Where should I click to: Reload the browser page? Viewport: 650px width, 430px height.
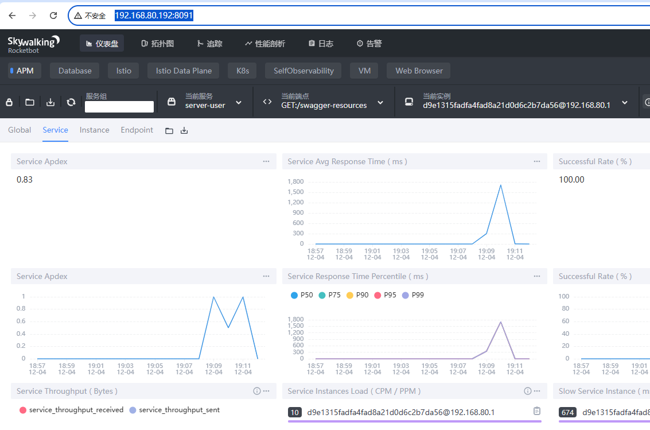[53, 16]
